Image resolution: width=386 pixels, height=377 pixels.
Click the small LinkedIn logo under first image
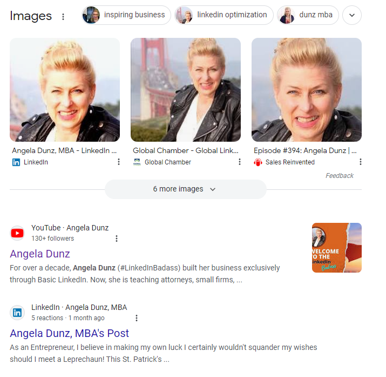16,162
